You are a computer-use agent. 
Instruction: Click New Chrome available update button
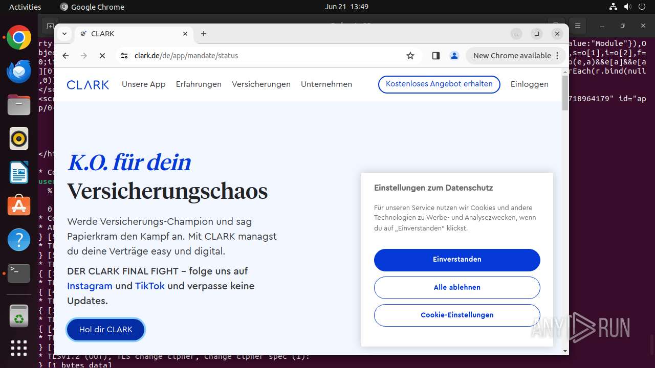pyautogui.click(x=515, y=56)
